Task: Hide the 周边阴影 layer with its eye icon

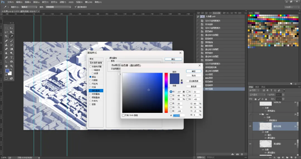Action: (x=250, y=144)
